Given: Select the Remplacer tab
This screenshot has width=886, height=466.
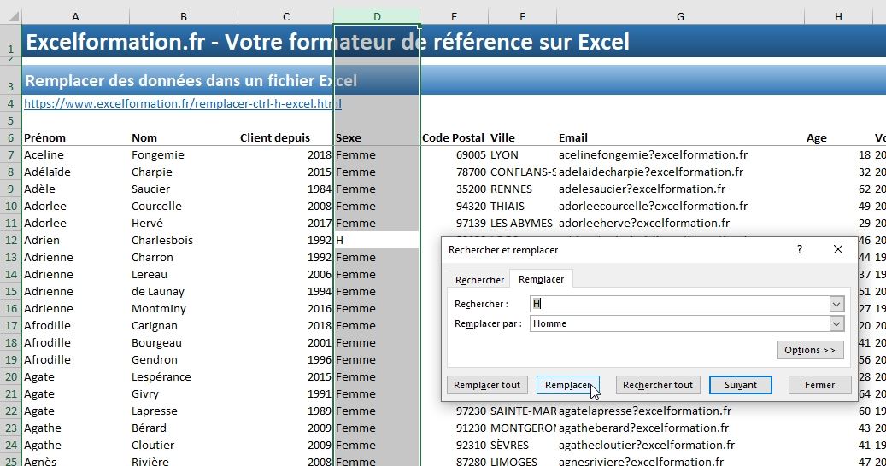Looking at the screenshot, I should click(542, 279).
